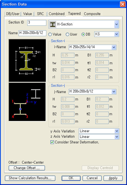Image resolution: width=127 pixels, height=185 pixels.
Task: Click Section-i B2 value field
Action: (x=68, y=70)
